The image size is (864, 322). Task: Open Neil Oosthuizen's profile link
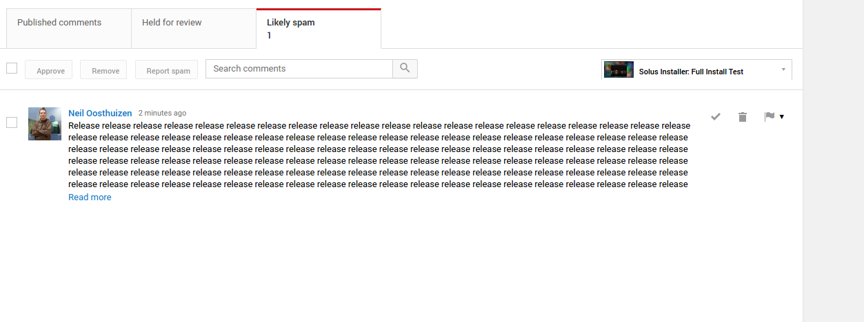(100, 113)
